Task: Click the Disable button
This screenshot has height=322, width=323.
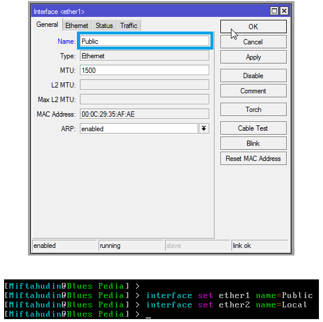Action: 254,76
